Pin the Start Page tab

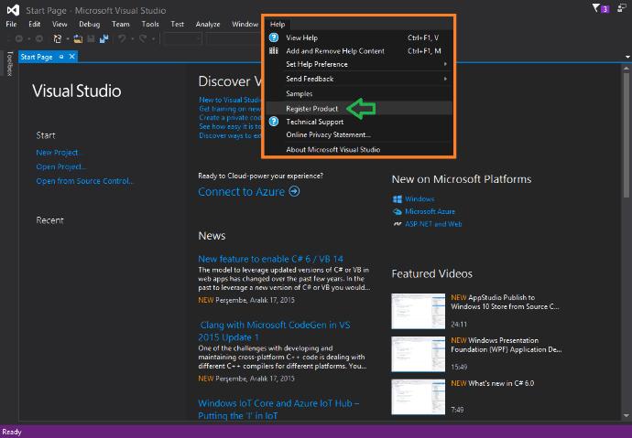click(61, 57)
